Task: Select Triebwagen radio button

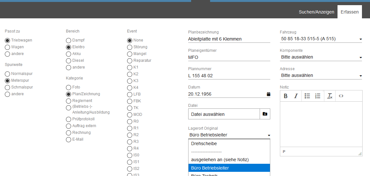Action: (7, 40)
